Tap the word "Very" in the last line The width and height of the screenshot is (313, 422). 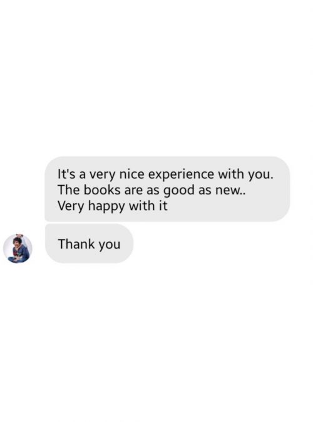[x=71, y=206]
